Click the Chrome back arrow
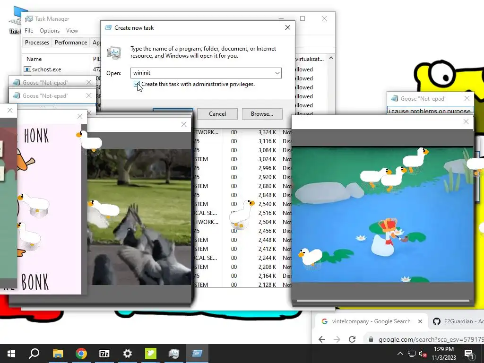Screen dimensions: 484x363 pos(321,339)
